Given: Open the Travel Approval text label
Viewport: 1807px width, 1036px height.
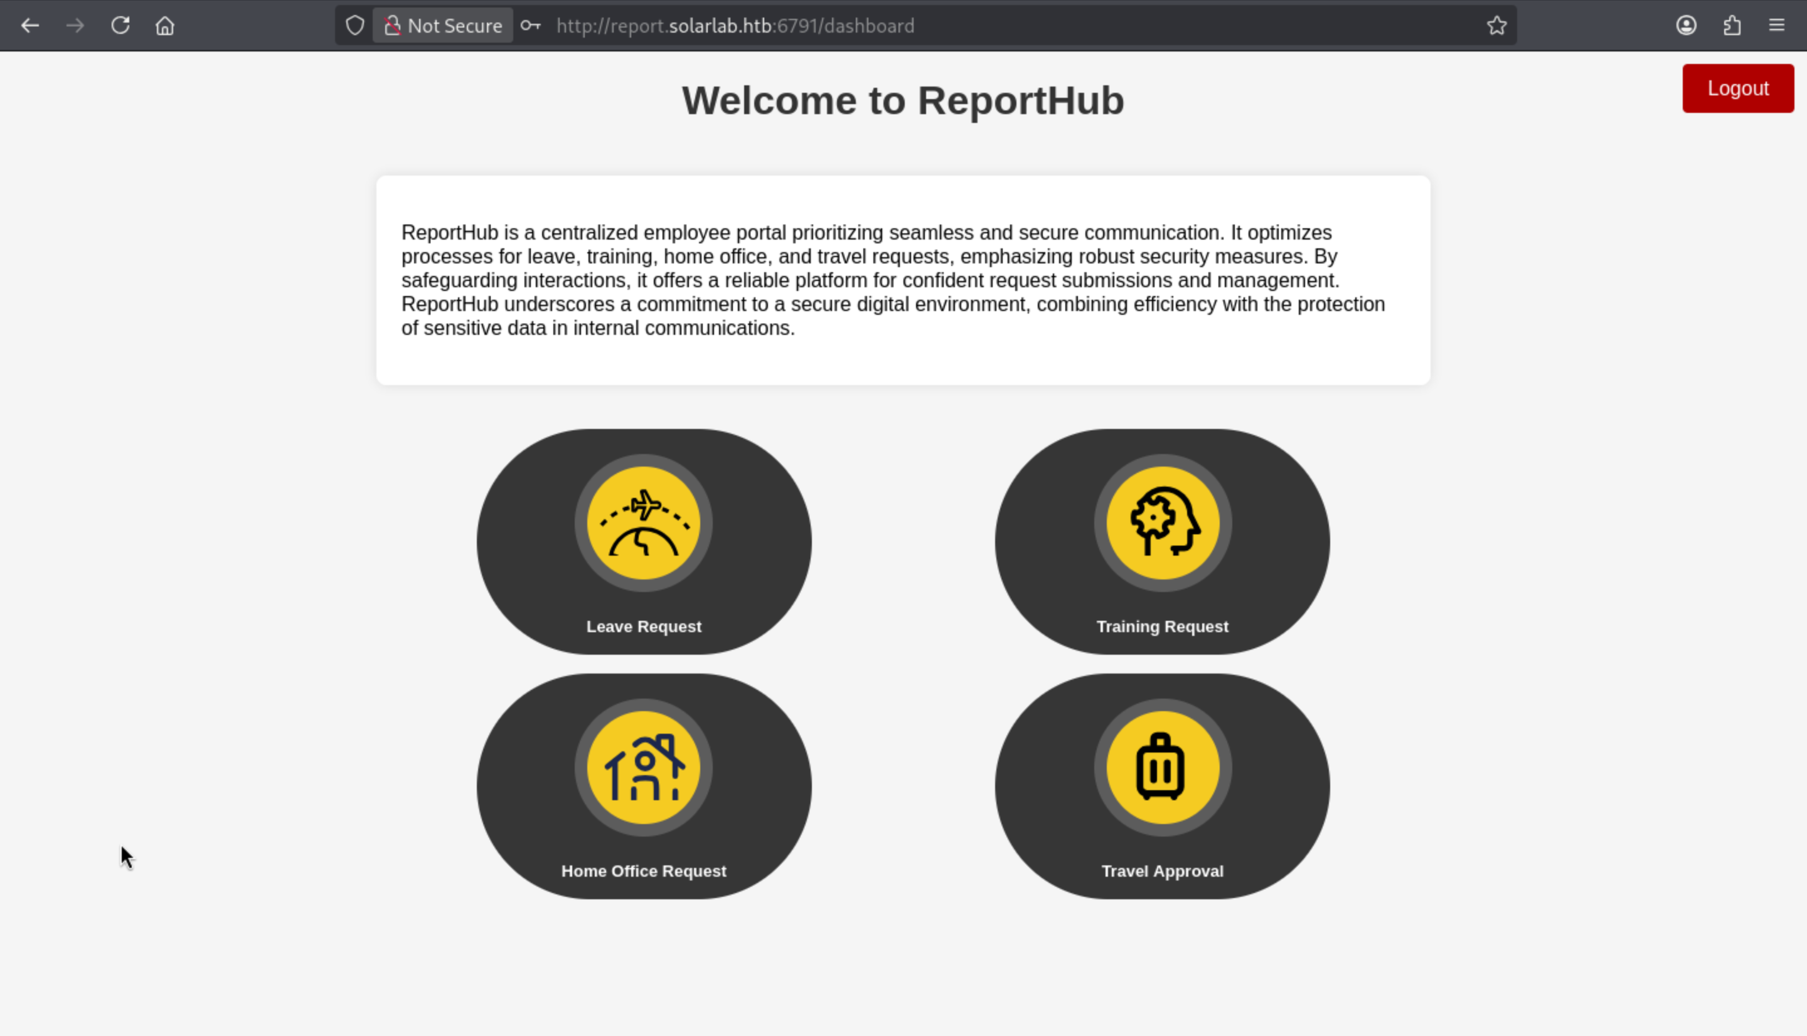Looking at the screenshot, I should click(x=1162, y=871).
